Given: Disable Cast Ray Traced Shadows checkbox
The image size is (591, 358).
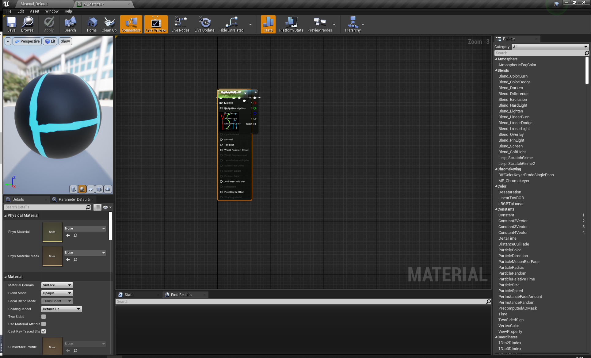Looking at the screenshot, I should pyautogui.click(x=43, y=331).
